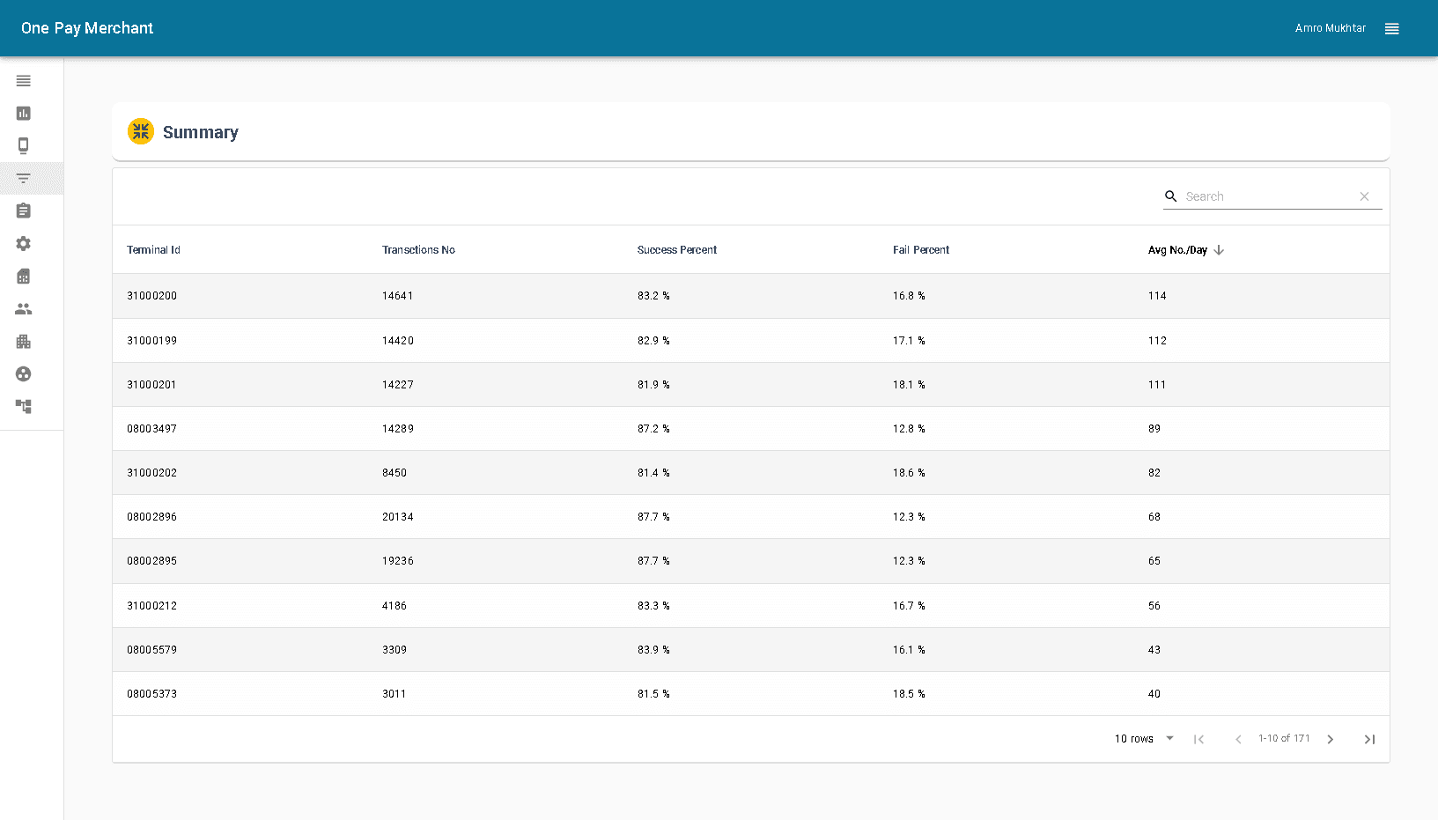Viewport: 1438px width, 820px height.
Task: Select the One Pay Merchant title
Action: point(86,27)
